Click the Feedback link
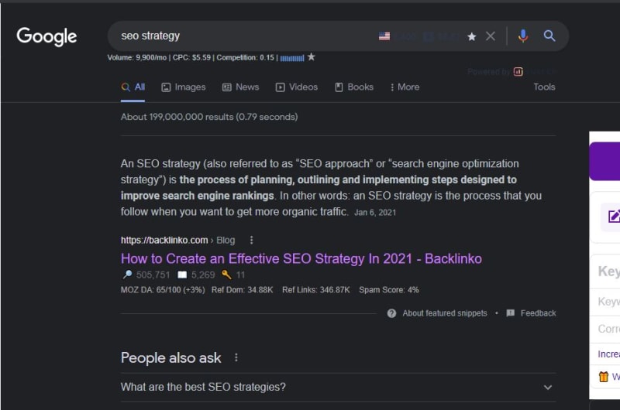620x410 pixels. (x=538, y=313)
